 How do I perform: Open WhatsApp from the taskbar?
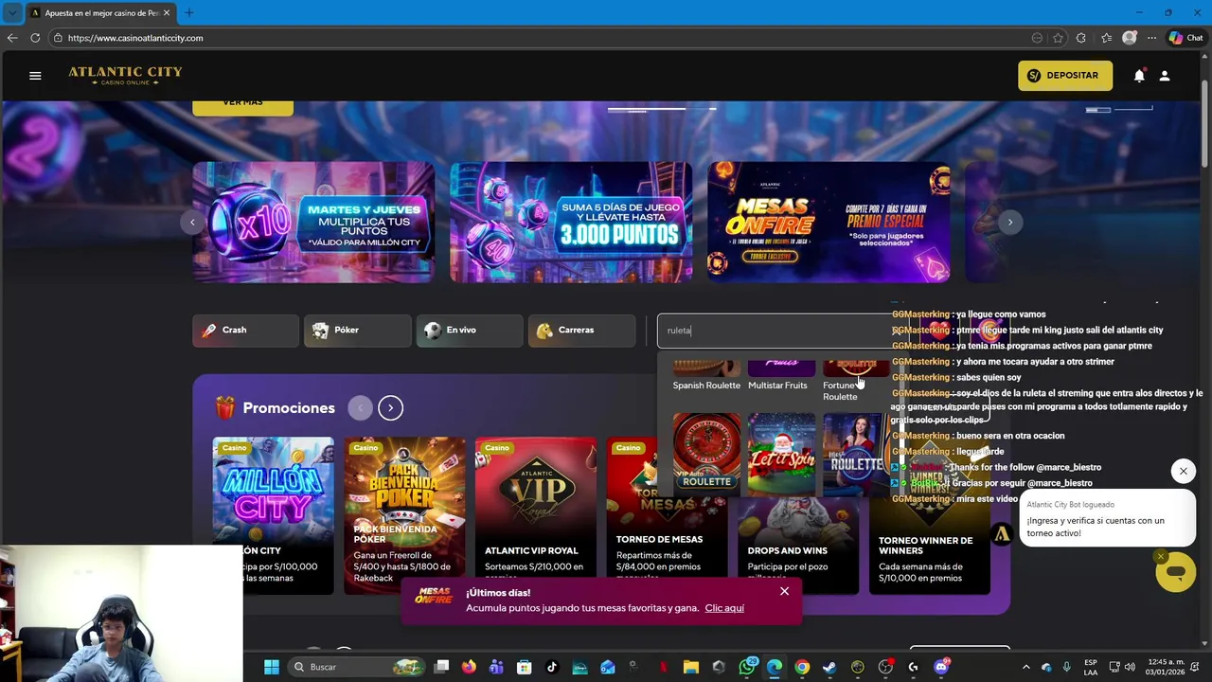[x=747, y=667]
